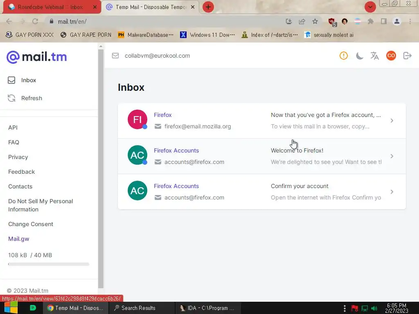Viewport: 419px width, 314px height.
Task: Open the Index of /~dartz bookmark
Action: tap(269, 35)
